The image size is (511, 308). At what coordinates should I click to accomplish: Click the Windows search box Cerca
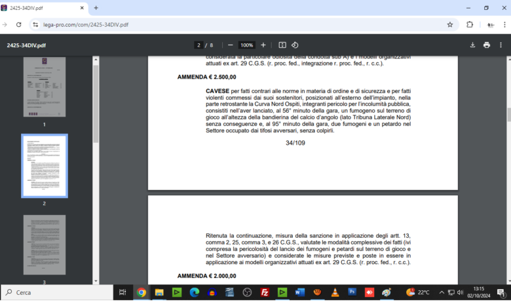(x=57, y=292)
